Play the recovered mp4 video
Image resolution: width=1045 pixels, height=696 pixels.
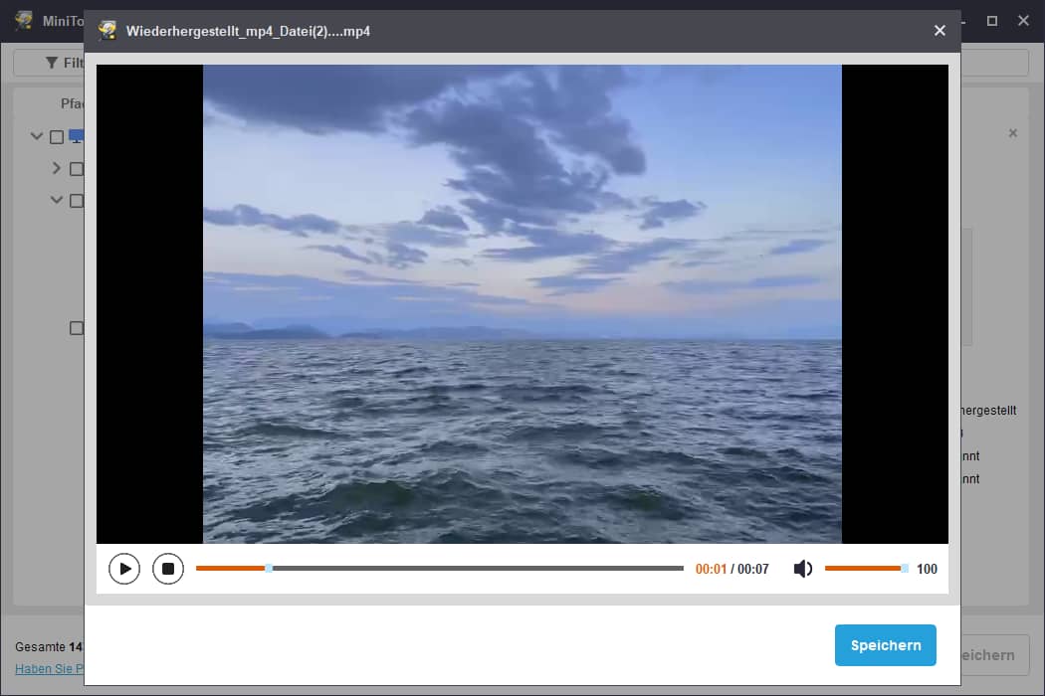(x=124, y=569)
